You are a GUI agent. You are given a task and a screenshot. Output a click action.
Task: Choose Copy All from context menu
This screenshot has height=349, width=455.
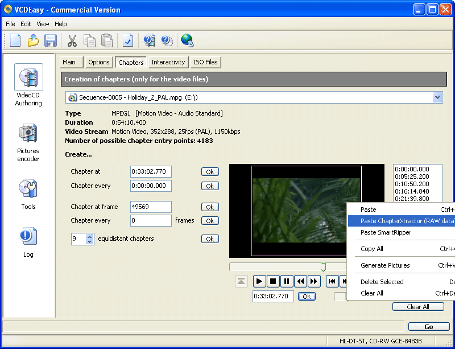coord(402,249)
